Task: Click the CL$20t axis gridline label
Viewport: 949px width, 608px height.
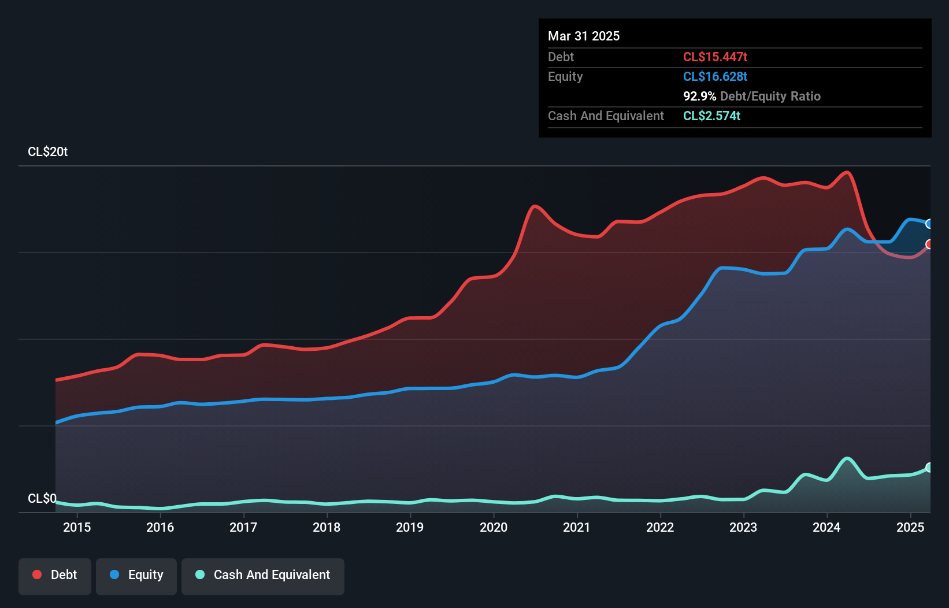Action: coord(47,151)
